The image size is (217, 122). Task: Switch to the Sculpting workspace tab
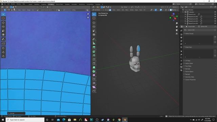tap(44, 4)
